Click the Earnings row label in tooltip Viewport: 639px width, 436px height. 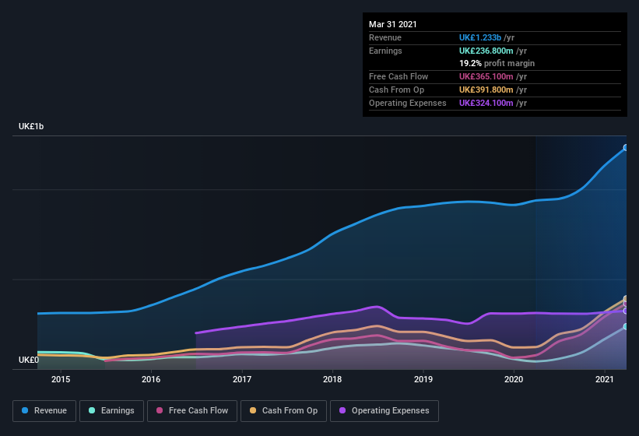pos(385,51)
